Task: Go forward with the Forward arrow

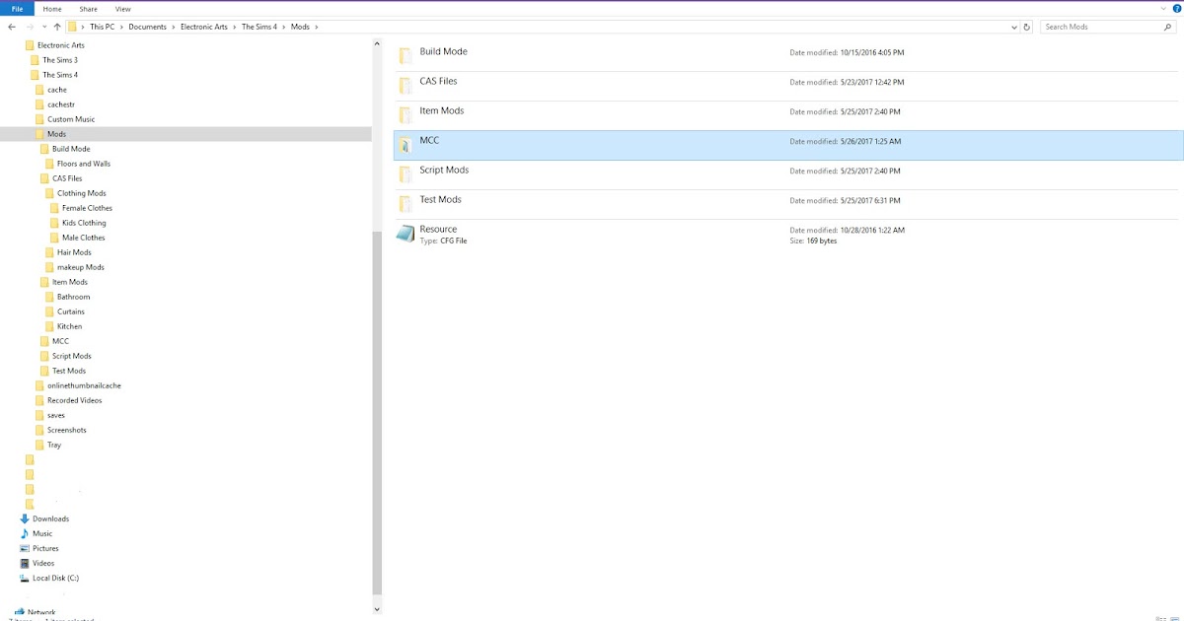Action: click(30, 27)
